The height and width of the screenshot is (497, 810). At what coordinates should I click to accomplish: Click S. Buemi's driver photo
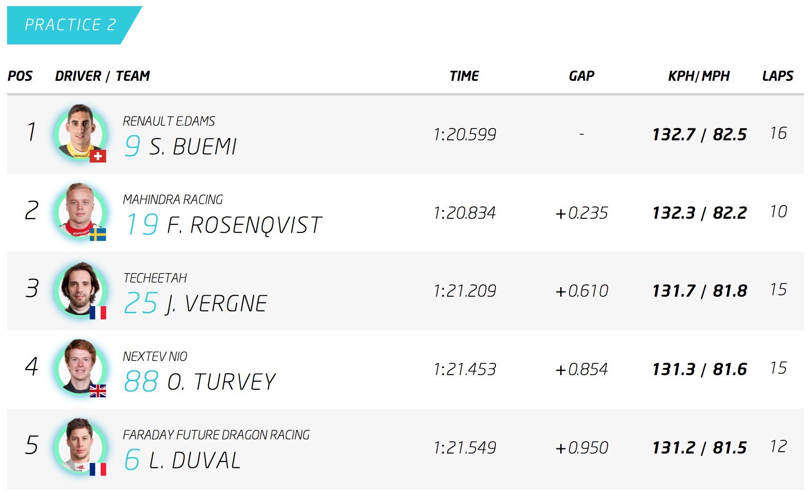point(79,132)
